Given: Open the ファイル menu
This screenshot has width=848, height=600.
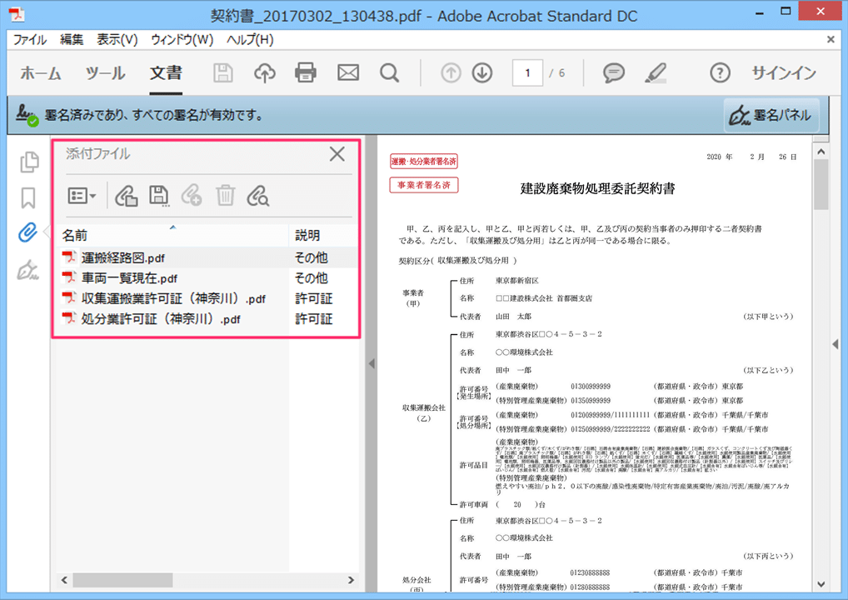Looking at the screenshot, I should click(30, 39).
